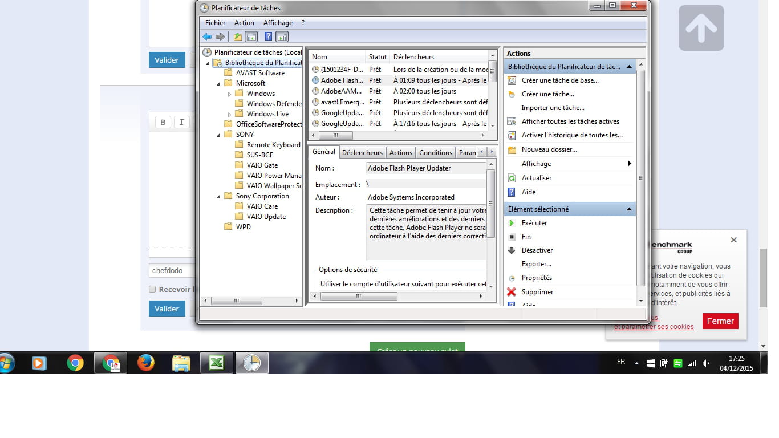This screenshot has width=779, height=438.
Task: Collapse the Élément sélectionné section
Action: [629, 209]
